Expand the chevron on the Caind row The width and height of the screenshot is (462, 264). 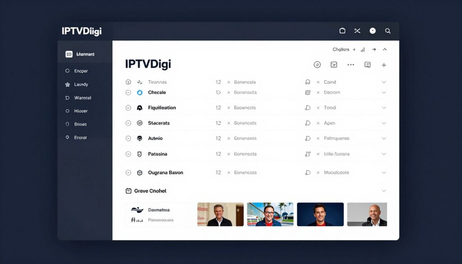coord(384,82)
